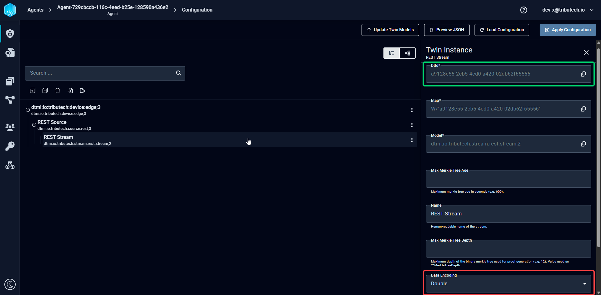This screenshot has height=295, width=601.
Task: Click Update Twin Models button
Action: pyautogui.click(x=390, y=30)
